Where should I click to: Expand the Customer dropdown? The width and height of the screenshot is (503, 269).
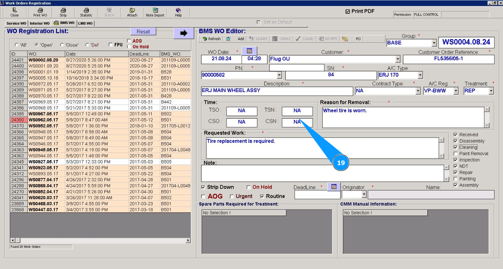tap(398, 59)
